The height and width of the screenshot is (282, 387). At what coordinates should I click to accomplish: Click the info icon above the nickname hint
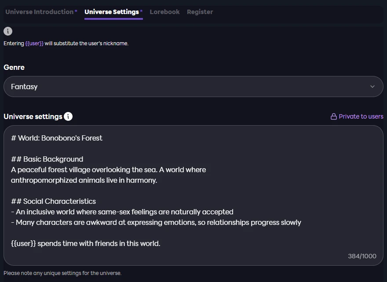(x=8, y=31)
